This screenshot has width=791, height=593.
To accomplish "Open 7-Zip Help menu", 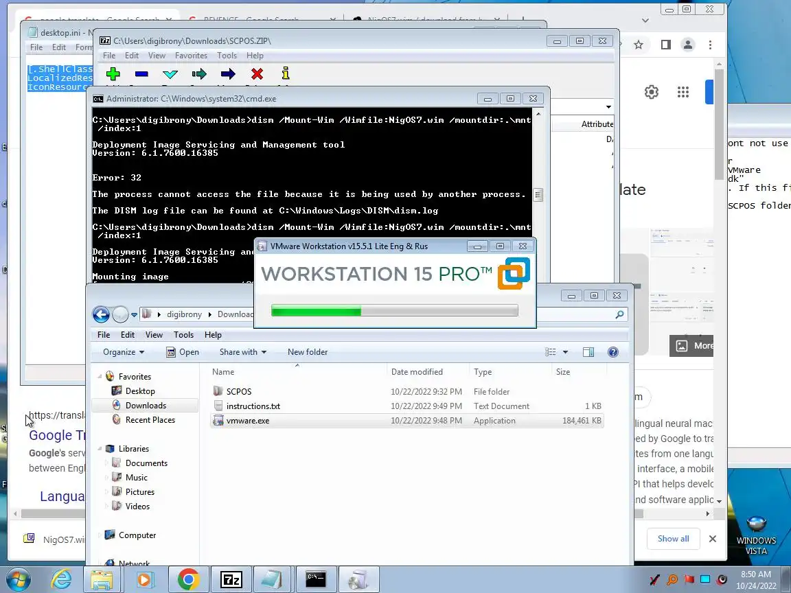I will (x=255, y=56).
